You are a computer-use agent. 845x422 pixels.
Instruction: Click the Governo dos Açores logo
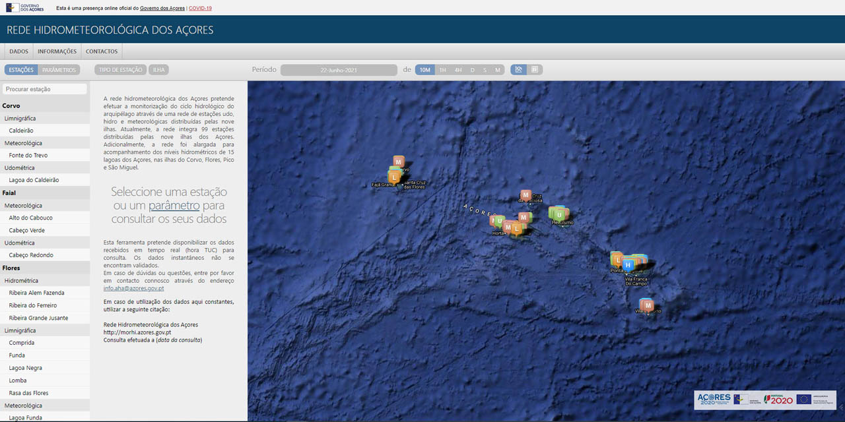pyautogui.click(x=26, y=8)
